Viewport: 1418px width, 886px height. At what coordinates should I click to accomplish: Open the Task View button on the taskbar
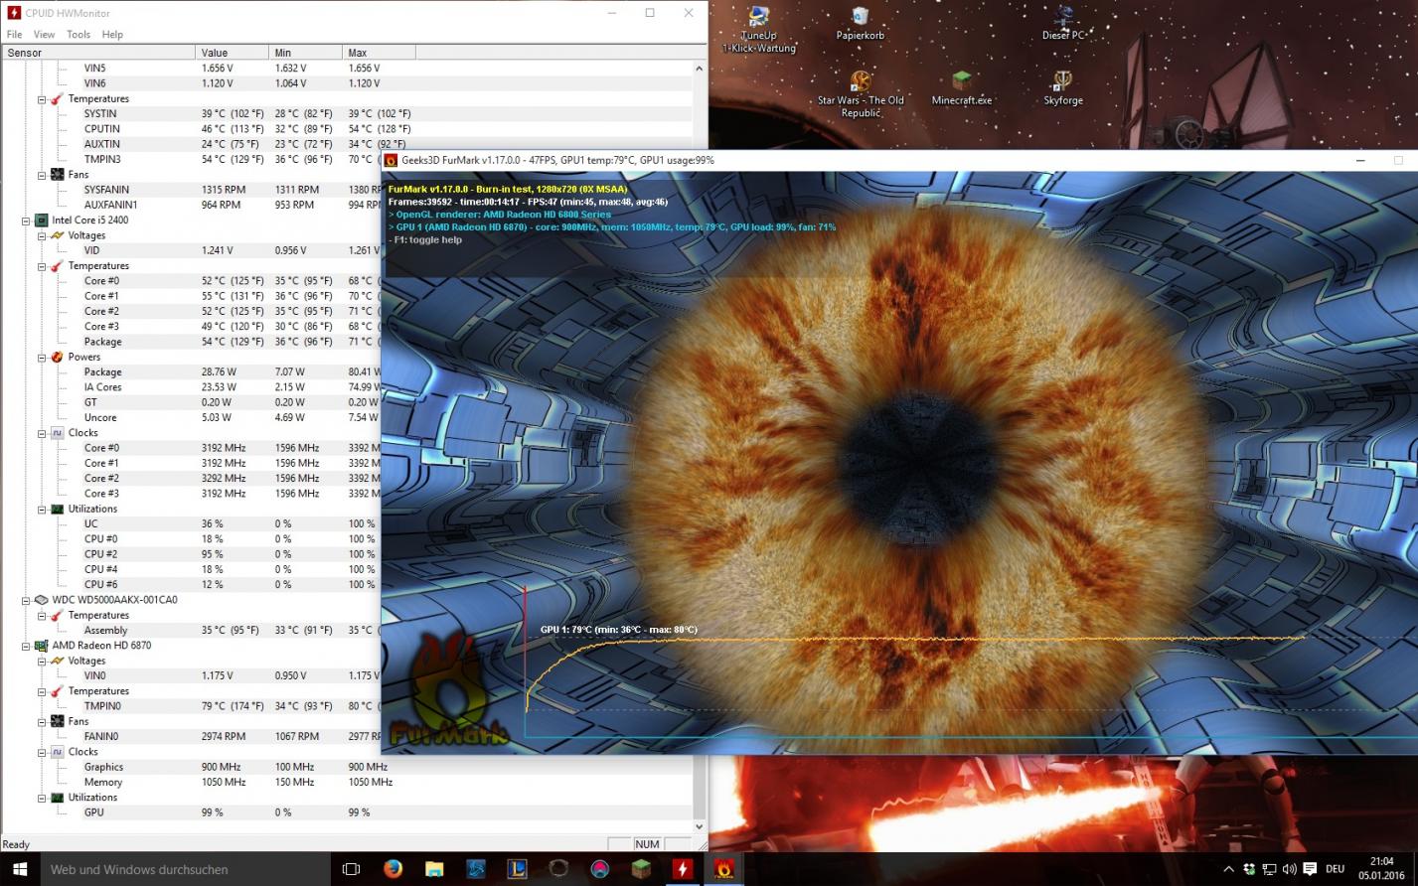click(x=351, y=869)
